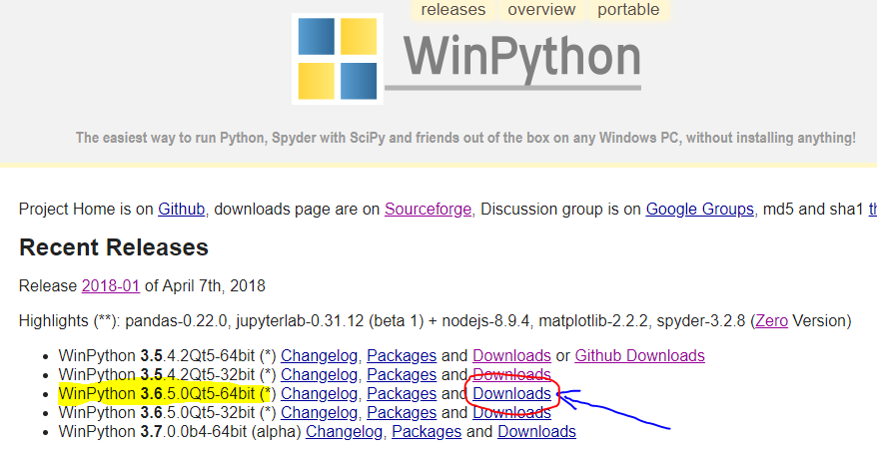Screen dimensions: 877x460
Task: Open Changelog for WinPython 3.6.5.0Qt5-32bit
Action: click(319, 412)
